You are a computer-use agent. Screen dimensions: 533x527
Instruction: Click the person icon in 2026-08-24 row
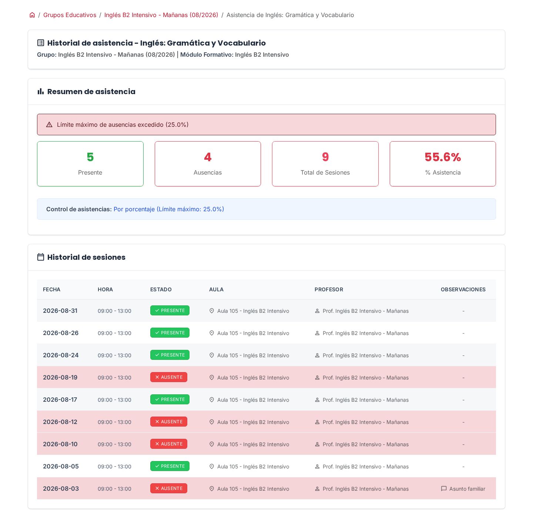[317, 355]
